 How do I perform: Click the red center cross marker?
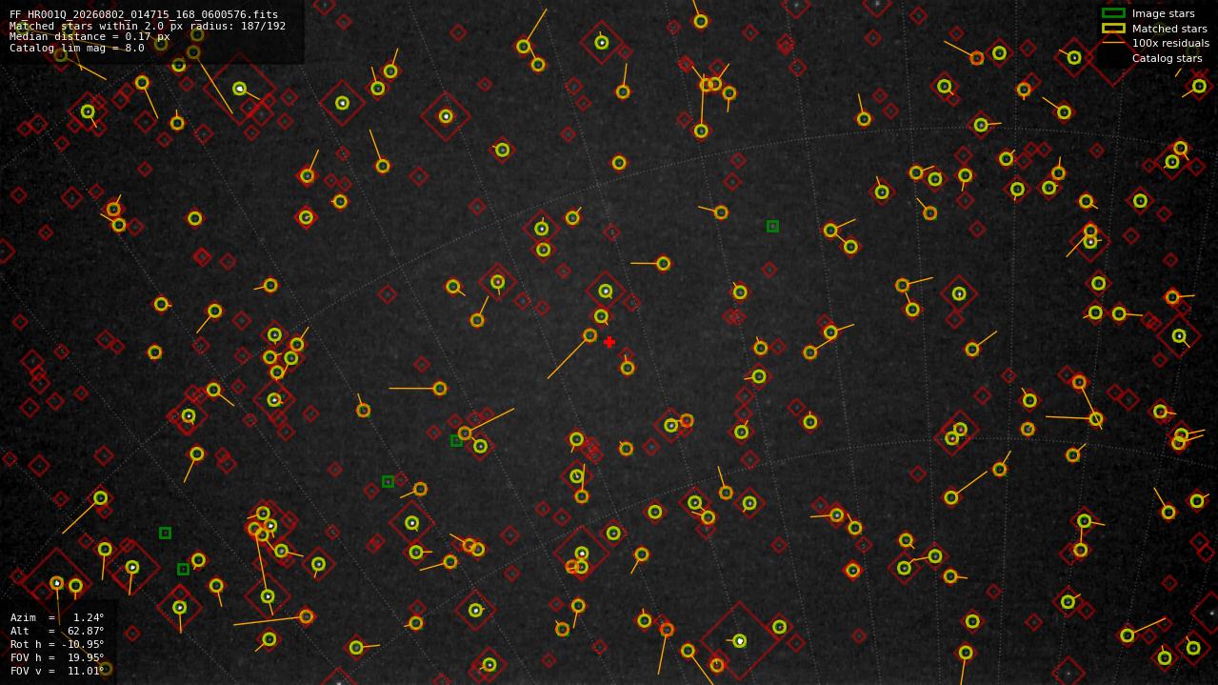tap(609, 342)
